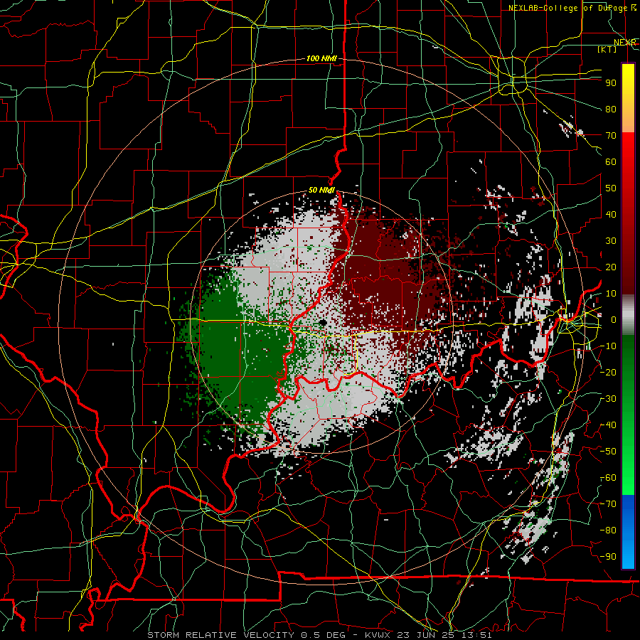Click the 40 value on the velocity scale
The width and height of the screenshot is (640, 640).
[611, 214]
